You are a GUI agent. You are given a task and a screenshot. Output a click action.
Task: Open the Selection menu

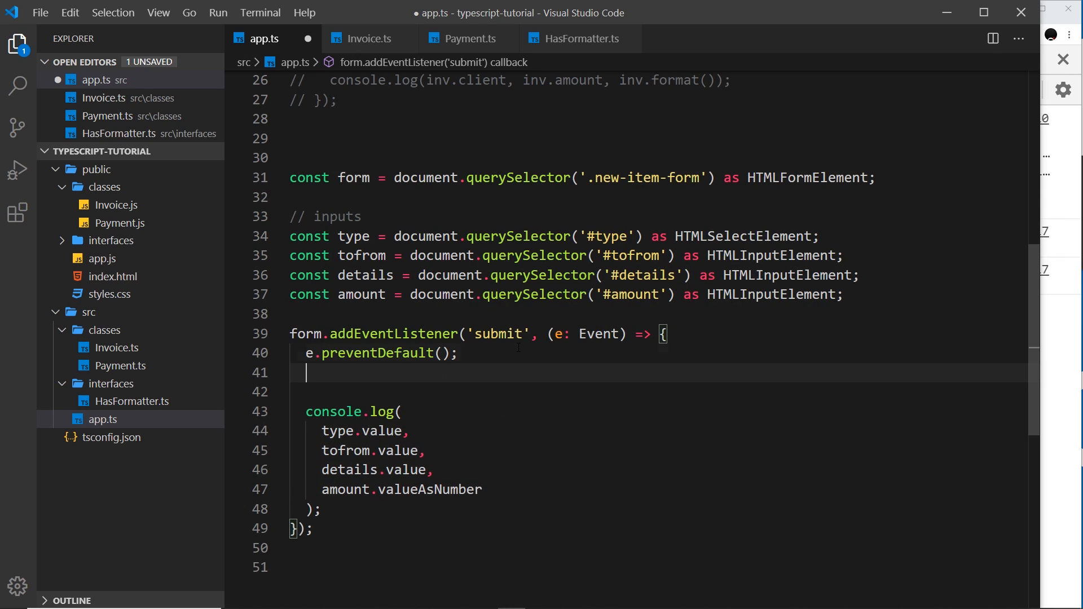pyautogui.click(x=113, y=12)
